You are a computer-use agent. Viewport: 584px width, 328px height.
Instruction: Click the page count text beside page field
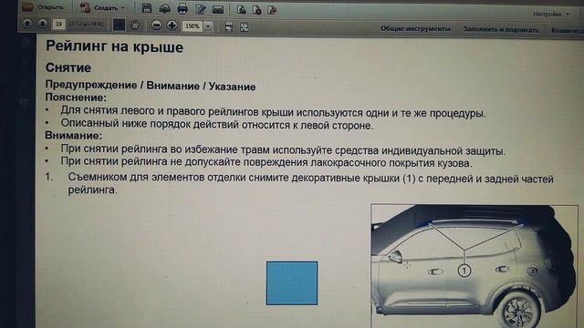pos(86,25)
